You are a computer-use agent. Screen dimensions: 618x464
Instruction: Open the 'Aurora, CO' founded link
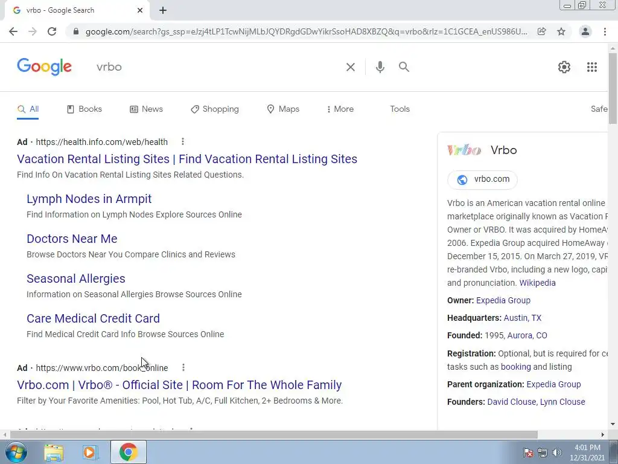pyautogui.click(x=527, y=335)
